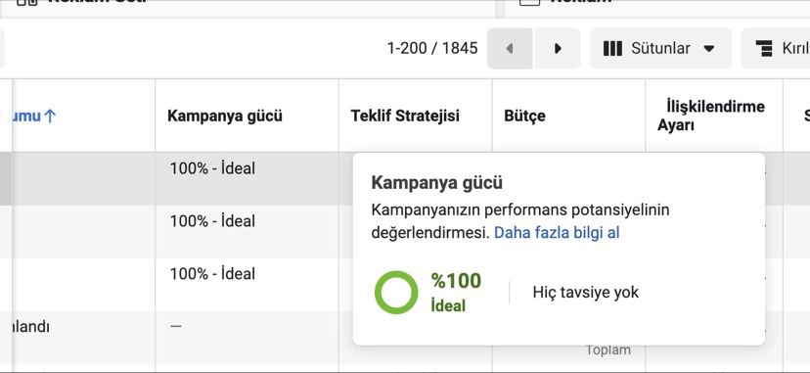Switch to the Reklam Seti tab
The height and width of the screenshot is (373, 810).
[81, 1]
